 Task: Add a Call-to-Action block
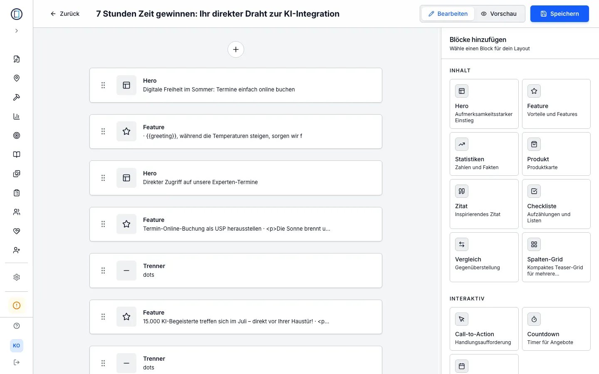pyautogui.click(x=484, y=329)
